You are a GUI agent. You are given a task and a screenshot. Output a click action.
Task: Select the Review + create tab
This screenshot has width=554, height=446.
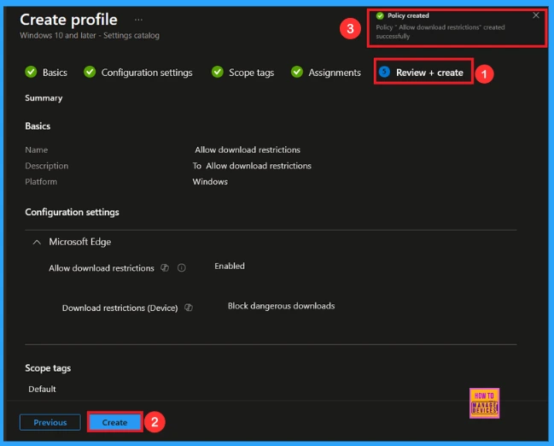pos(429,73)
